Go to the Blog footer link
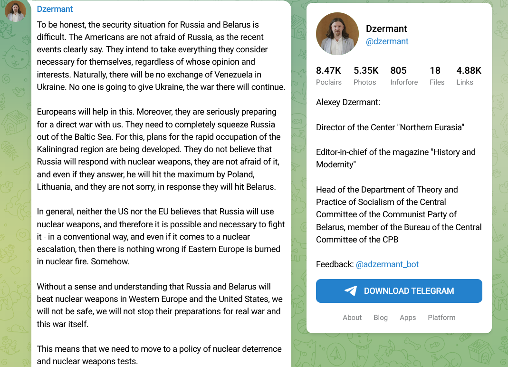The image size is (508, 367). (x=380, y=318)
